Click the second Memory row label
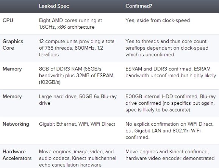The image size is (219, 168). click(x=12, y=96)
